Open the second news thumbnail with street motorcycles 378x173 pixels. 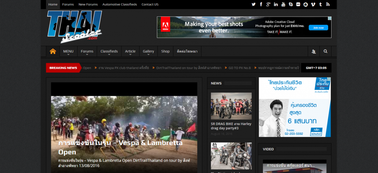231,156
